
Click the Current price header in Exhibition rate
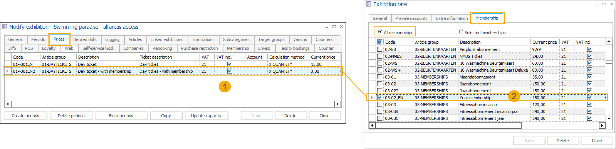click(x=545, y=42)
